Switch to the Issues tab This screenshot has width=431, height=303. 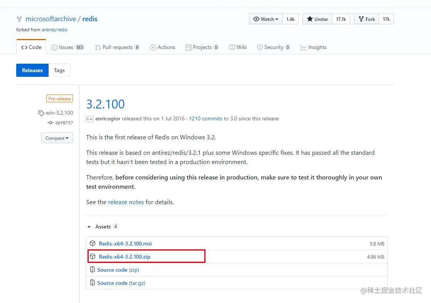click(x=67, y=47)
